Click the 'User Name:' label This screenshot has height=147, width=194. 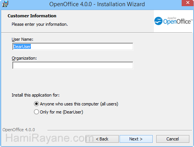[22, 39]
